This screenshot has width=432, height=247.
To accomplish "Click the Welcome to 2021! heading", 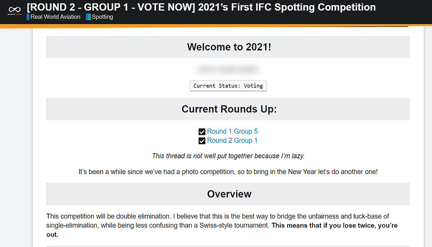I will coord(229,47).
